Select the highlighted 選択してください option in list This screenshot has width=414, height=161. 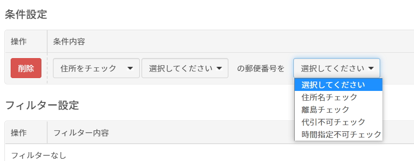(338, 85)
